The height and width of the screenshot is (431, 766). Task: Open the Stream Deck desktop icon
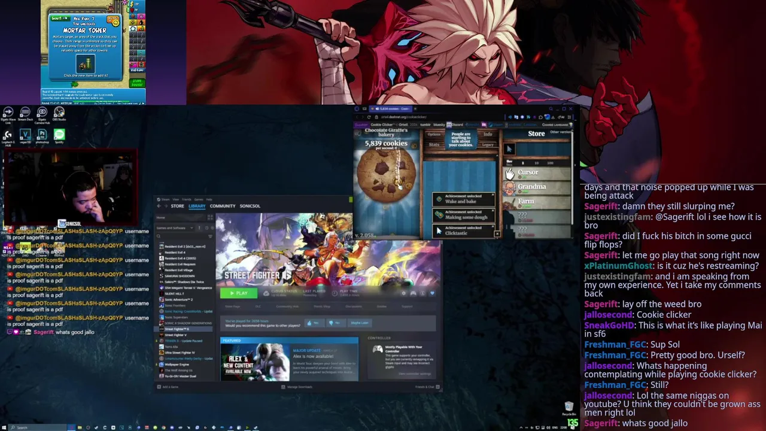(x=25, y=114)
